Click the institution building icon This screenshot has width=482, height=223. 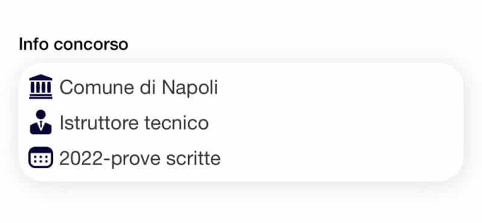coord(40,87)
